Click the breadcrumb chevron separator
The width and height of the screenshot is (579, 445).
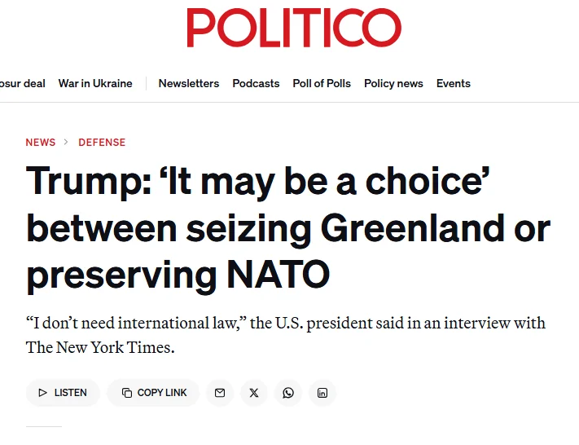(x=67, y=142)
